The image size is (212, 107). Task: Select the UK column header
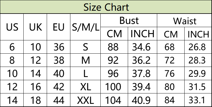pyautogui.click(x=35, y=27)
